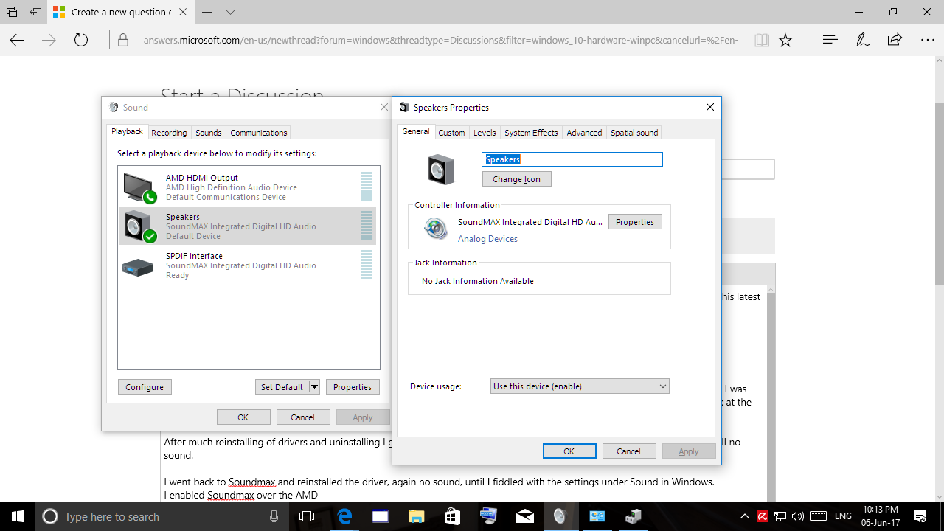Open the Device usage dropdown
This screenshot has height=531, width=944.
580,386
